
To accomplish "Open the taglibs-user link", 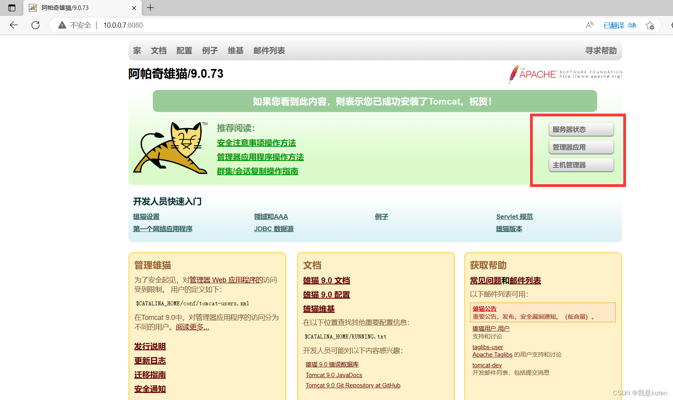I will tap(488, 347).
